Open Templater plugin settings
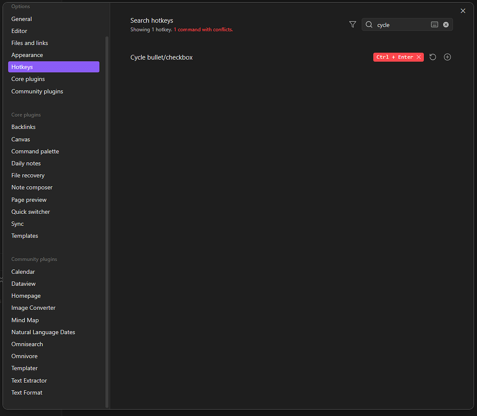 [25, 368]
